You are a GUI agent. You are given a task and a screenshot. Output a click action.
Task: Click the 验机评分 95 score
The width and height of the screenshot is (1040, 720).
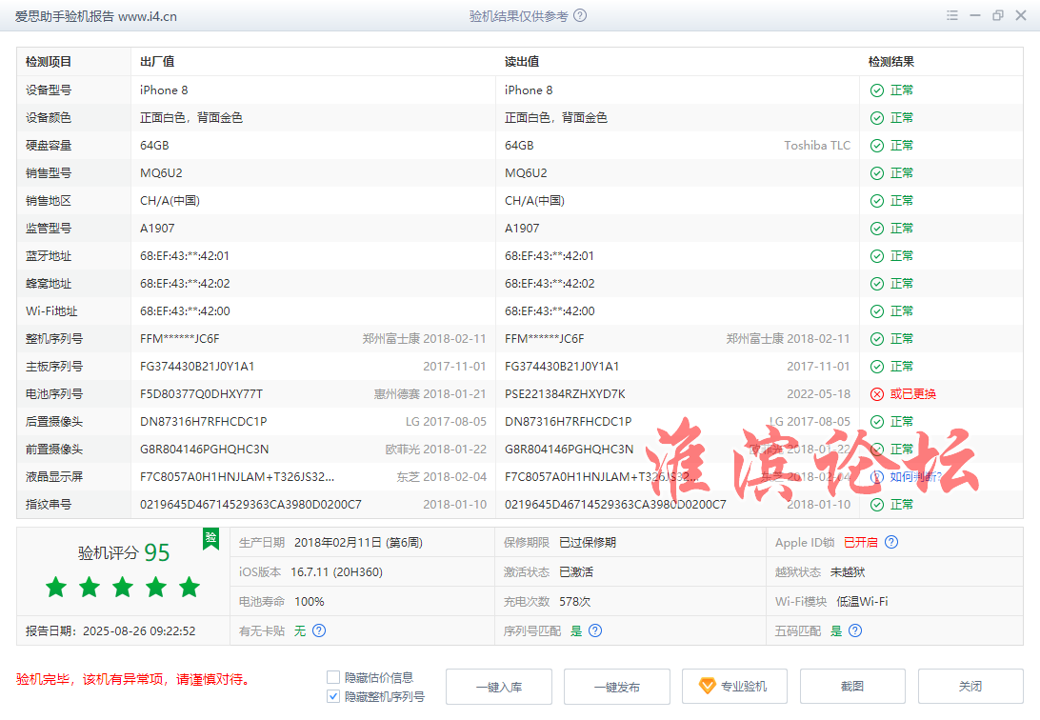click(x=124, y=552)
